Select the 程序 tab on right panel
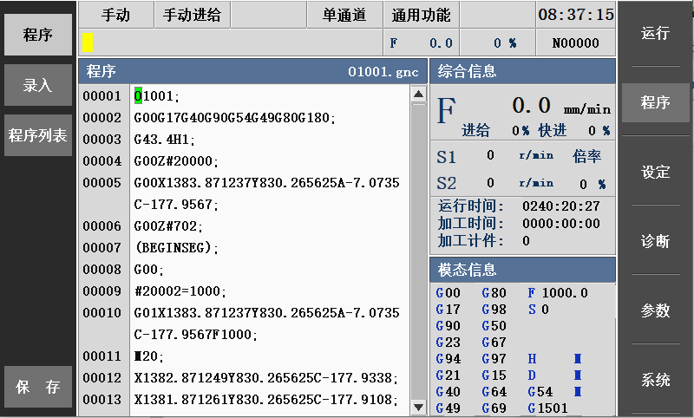 [656, 102]
